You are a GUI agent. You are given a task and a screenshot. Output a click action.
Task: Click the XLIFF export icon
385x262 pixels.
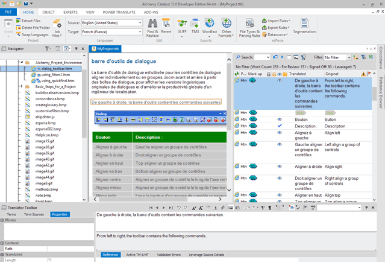point(182,24)
